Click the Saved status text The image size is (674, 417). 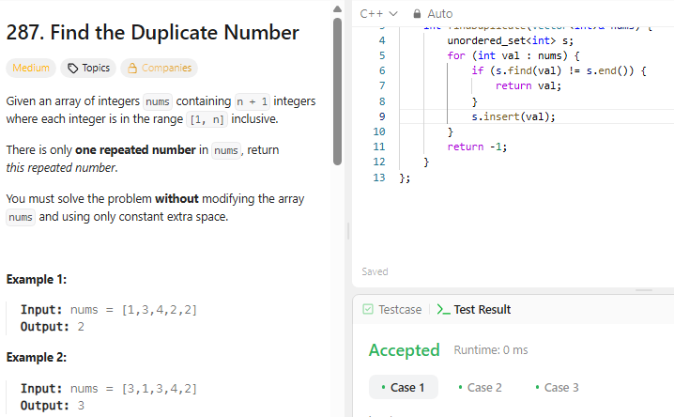pos(375,271)
